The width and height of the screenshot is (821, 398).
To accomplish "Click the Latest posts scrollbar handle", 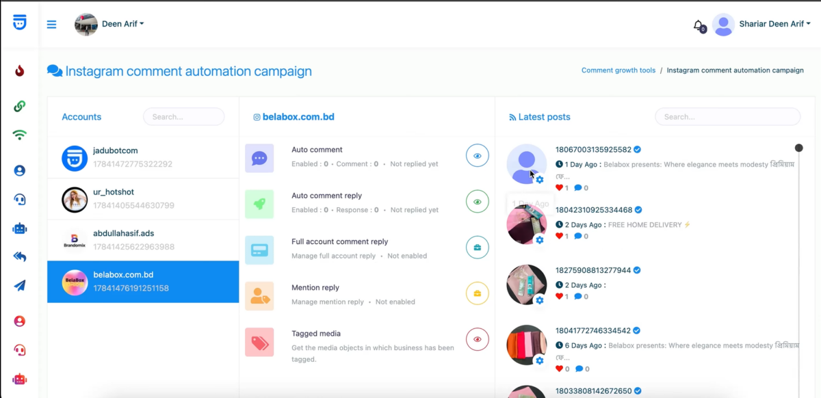I will 798,148.
